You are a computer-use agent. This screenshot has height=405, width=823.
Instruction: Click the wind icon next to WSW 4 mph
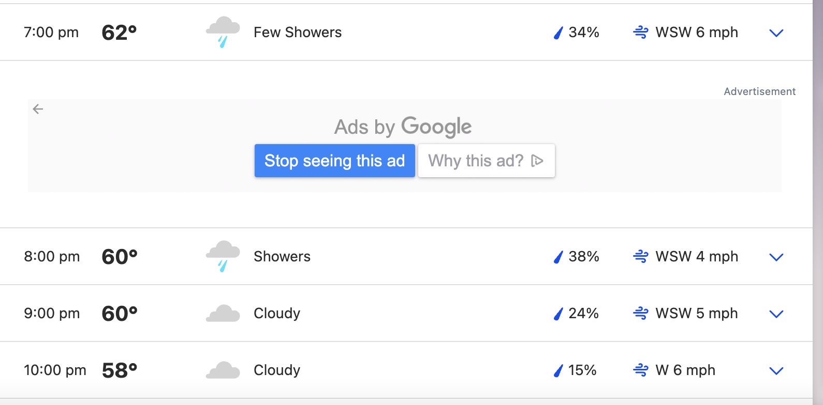[x=640, y=257]
